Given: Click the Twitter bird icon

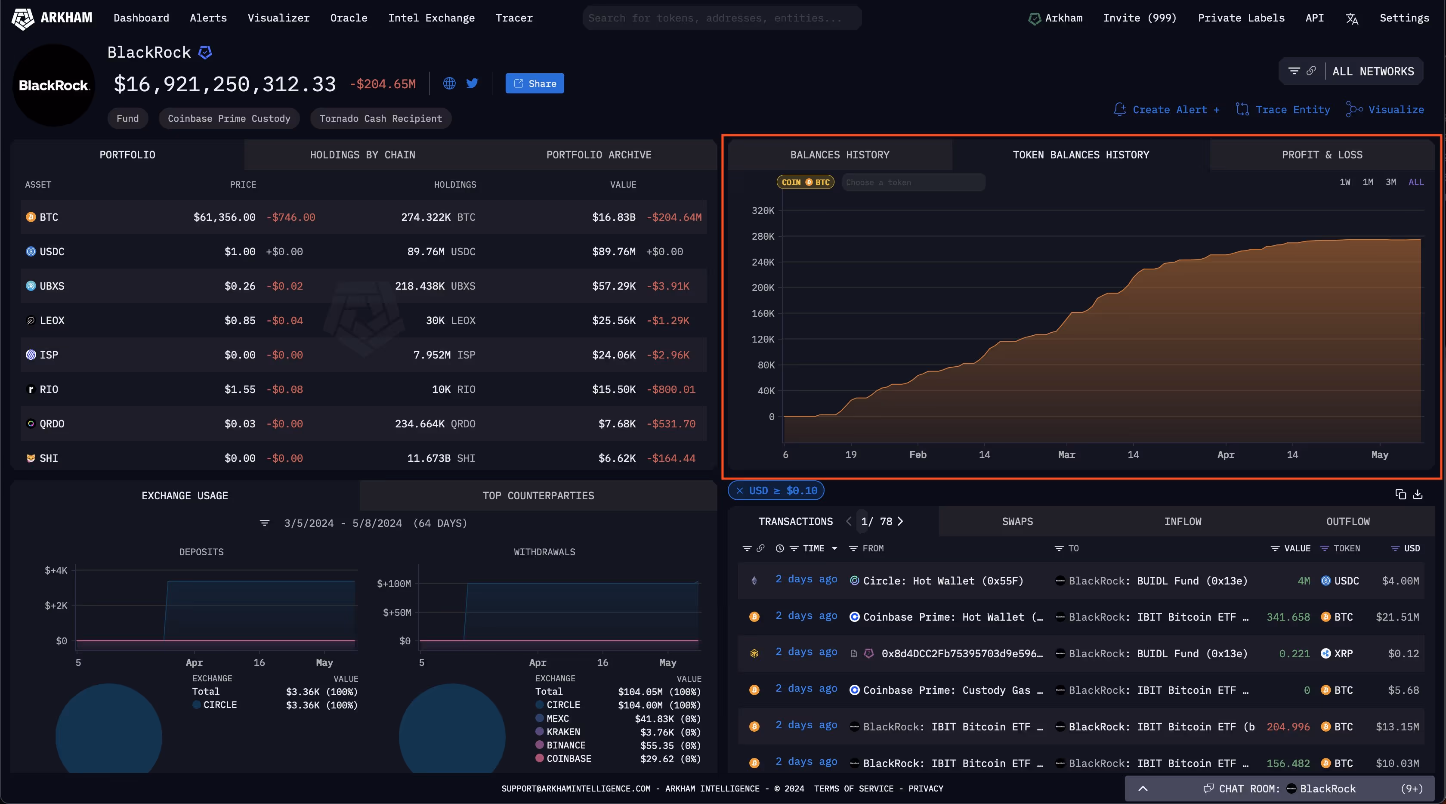Looking at the screenshot, I should 472,83.
